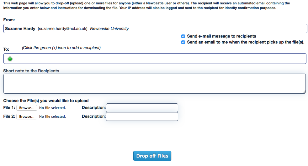Screen dimensions: 308x166
Task: Focus the File 1 Description field
Action: point(142,108)
